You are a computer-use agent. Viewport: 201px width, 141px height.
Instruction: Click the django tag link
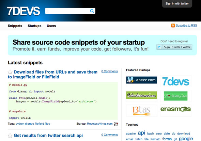click(30, 124)
